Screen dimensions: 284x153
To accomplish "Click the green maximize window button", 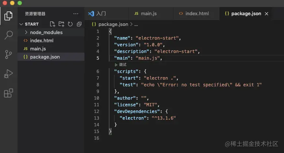I will [x=20, y=3].
